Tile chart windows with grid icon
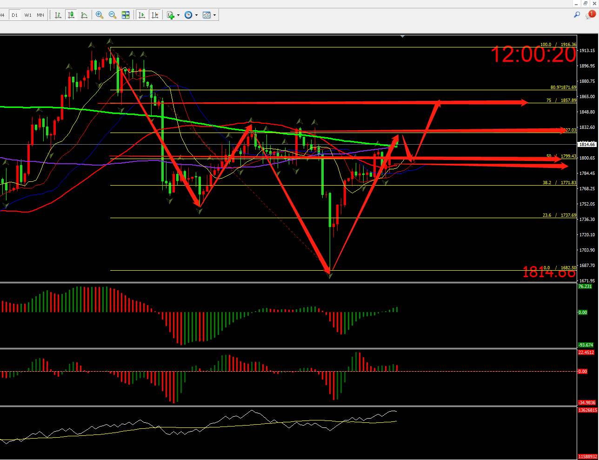Viewport: 599px width, 460px height. pos(126,15)
